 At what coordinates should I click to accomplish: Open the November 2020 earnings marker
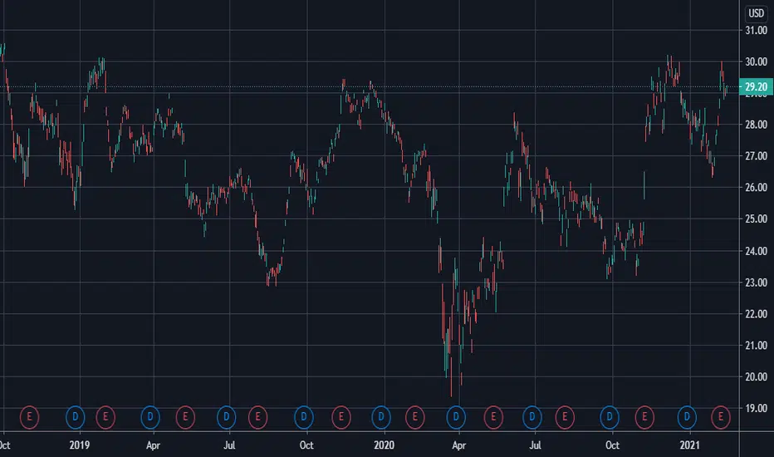pyautogui.click(x=644, y=417)
